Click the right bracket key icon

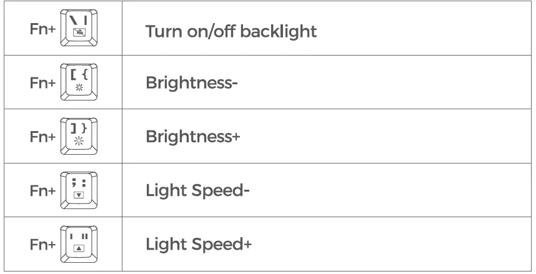[x=79, y=136]
